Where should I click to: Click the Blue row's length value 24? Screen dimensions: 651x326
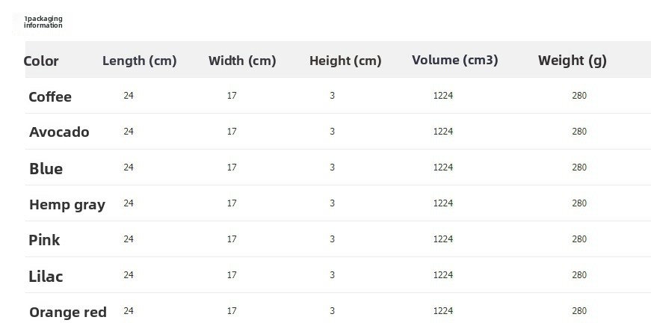[129, 167]
